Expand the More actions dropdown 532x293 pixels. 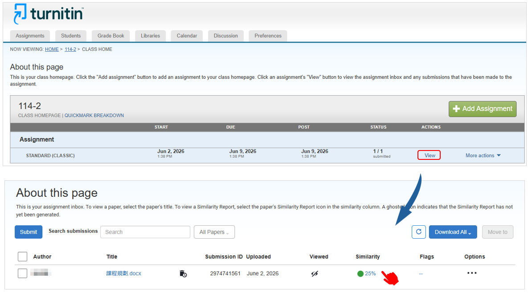483,155
